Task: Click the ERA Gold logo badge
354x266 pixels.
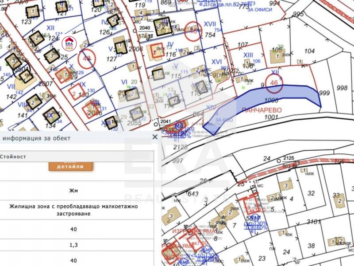Action: pyautogui.click(x=69, y=43)
